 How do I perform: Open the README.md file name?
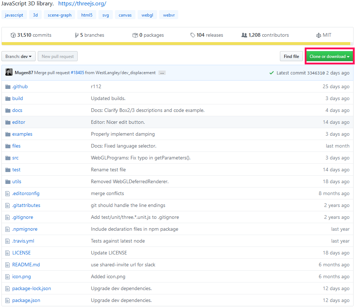pyautogui.click(x=26, y=265)
